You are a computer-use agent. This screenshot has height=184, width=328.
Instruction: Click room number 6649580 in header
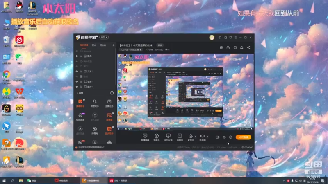(x=159, y=49)
